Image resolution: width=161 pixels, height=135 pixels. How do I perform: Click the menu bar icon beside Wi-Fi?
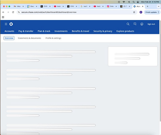129,2
